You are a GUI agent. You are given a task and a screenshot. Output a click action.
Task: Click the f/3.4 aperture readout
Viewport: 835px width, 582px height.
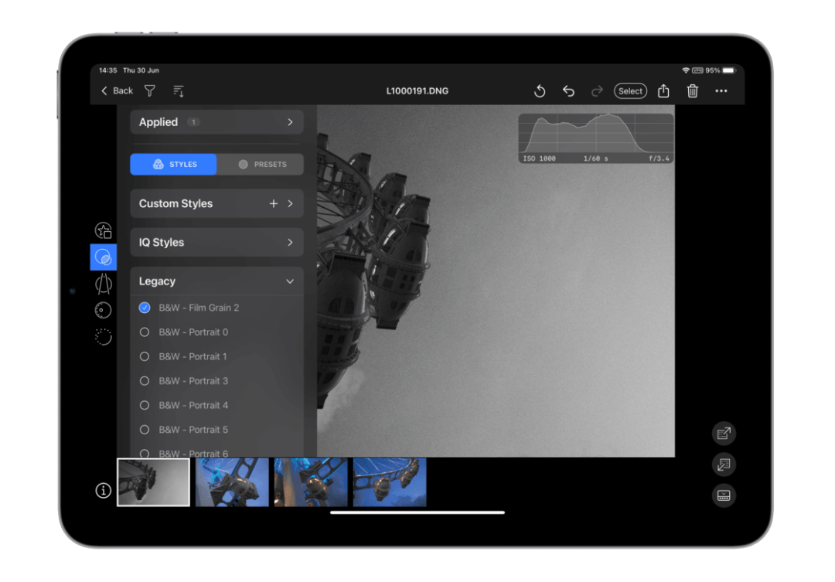pos(659,158)
